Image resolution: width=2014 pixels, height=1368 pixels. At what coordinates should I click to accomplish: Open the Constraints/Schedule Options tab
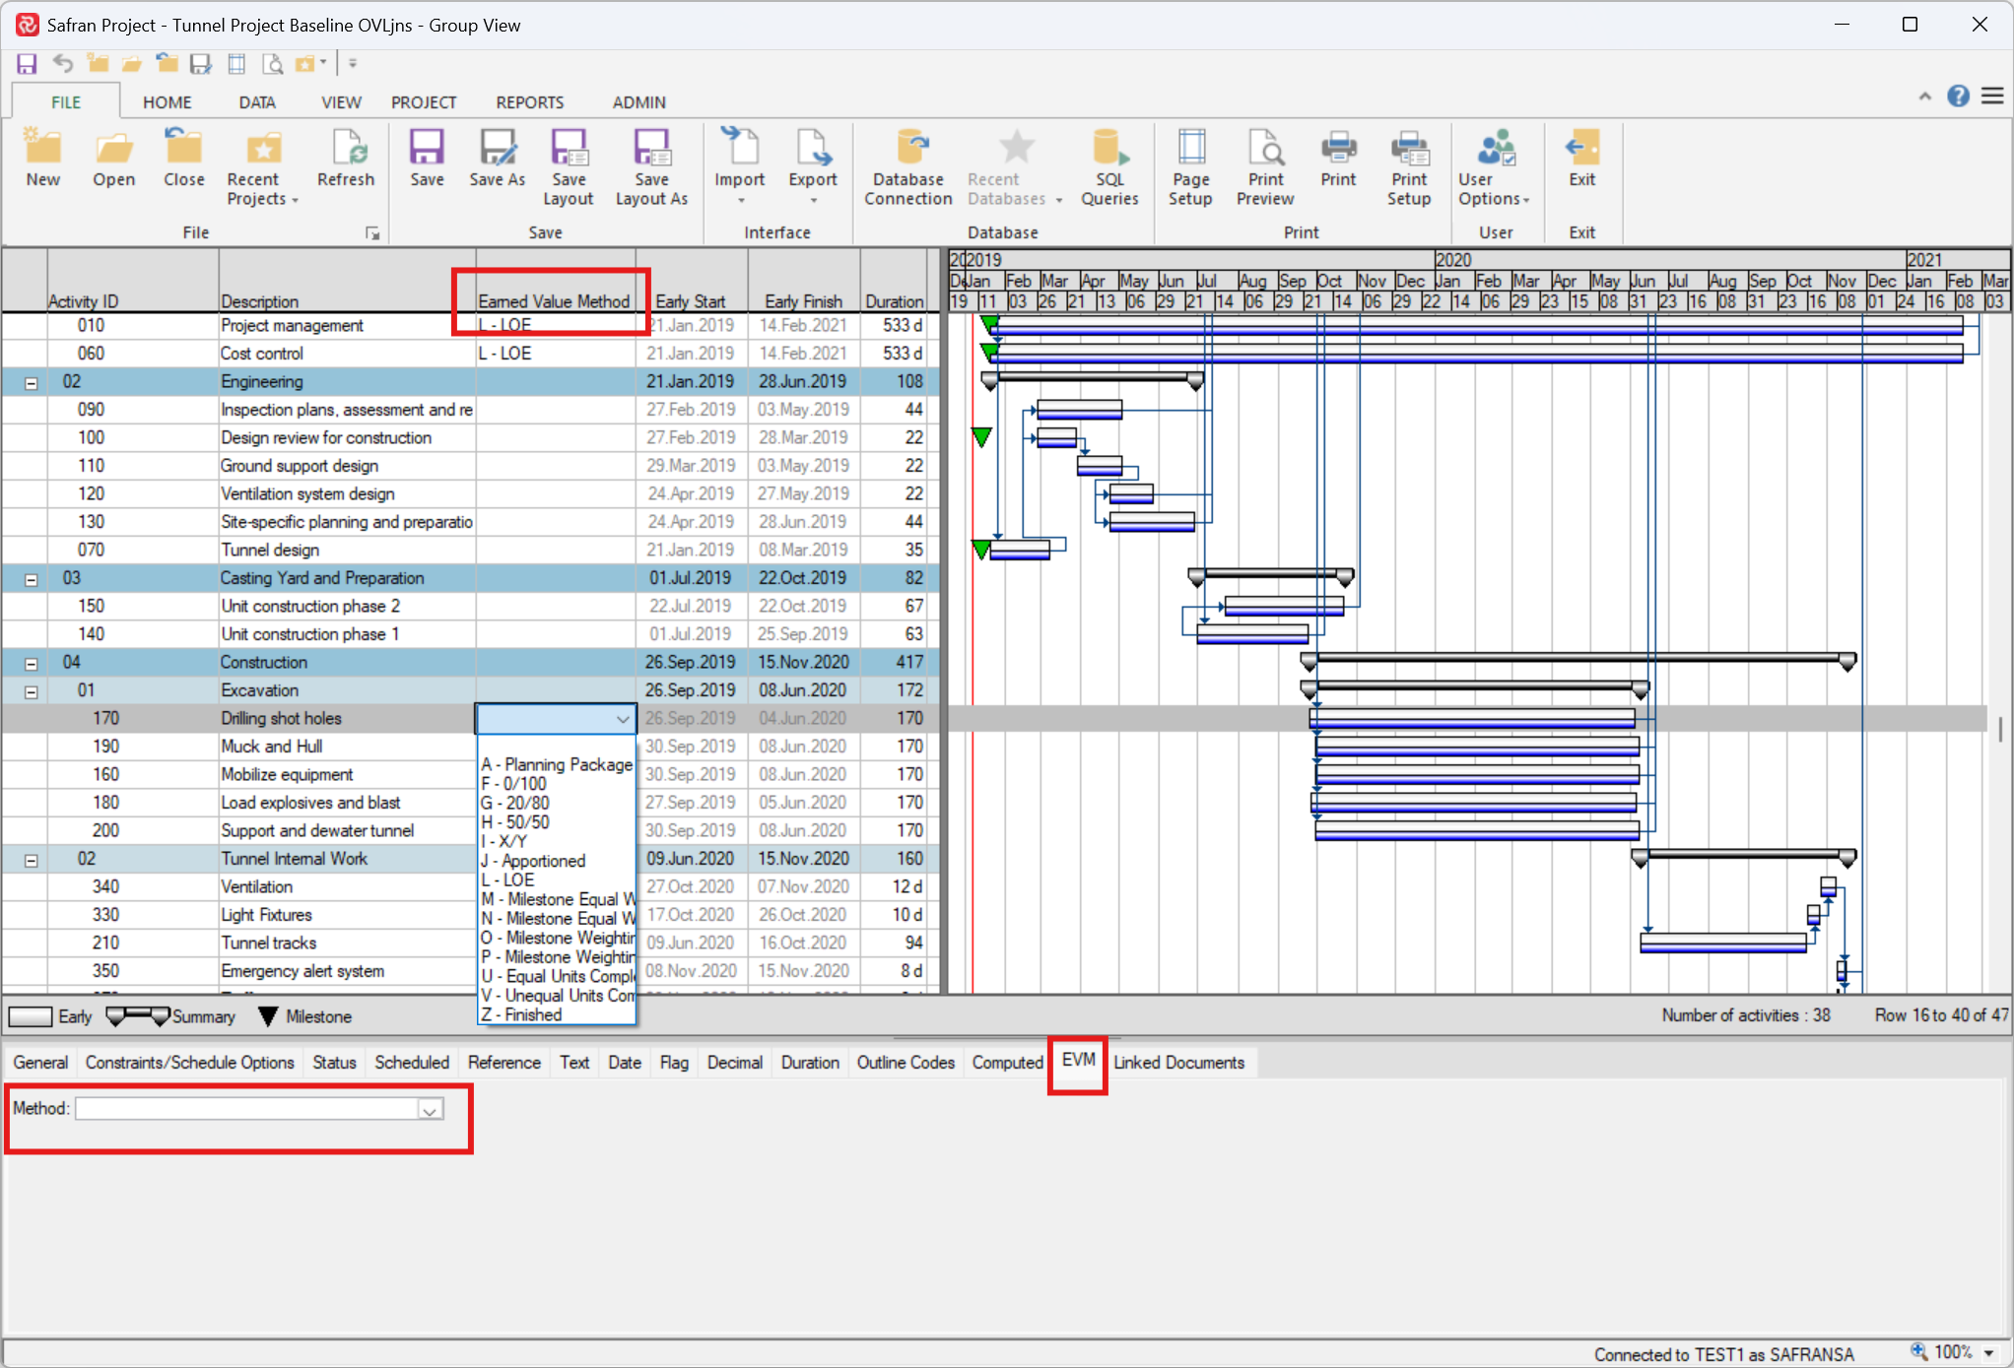click(x=189, y=1063)
